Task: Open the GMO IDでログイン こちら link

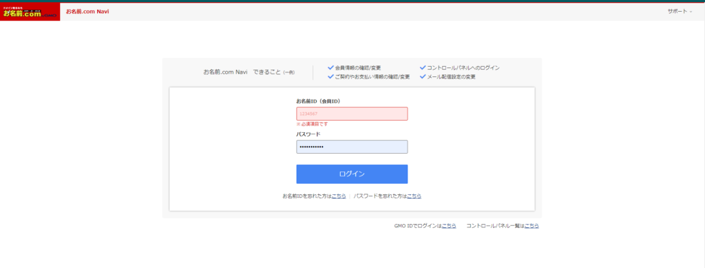Action: point(449,226)
